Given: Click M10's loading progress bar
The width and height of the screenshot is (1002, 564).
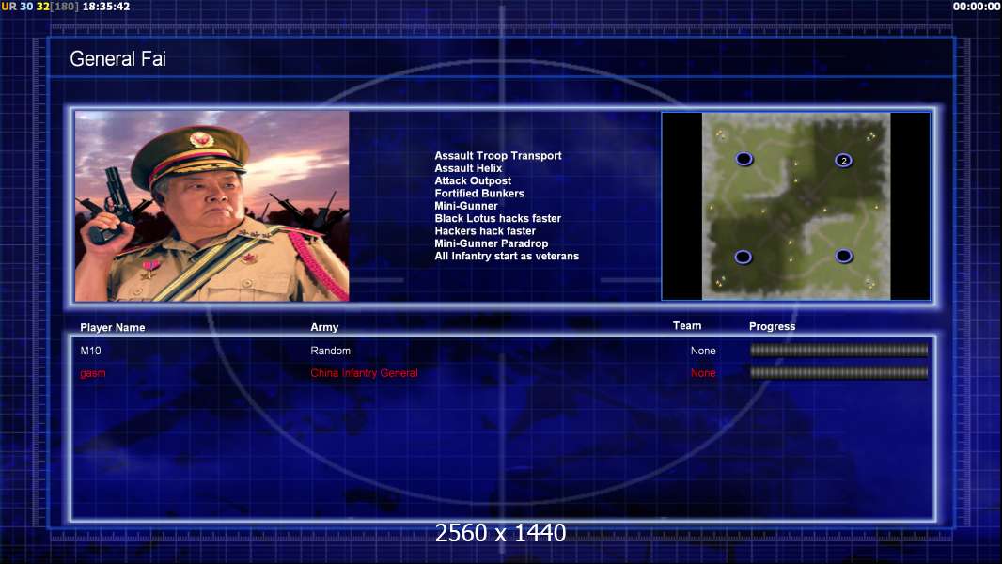Looking at the screenshot, I should [838, 350].
